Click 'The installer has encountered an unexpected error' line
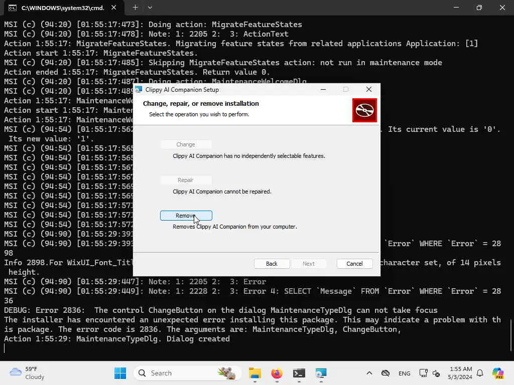514x385 pixels. tap(252, 319)
